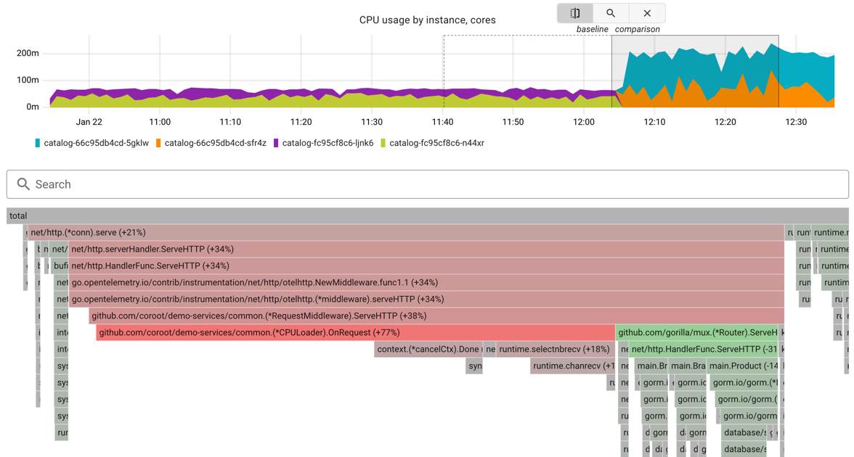Select main.Product (-14 frame
854x457 pixels.
pyautogui.click(x=742, y=366)
